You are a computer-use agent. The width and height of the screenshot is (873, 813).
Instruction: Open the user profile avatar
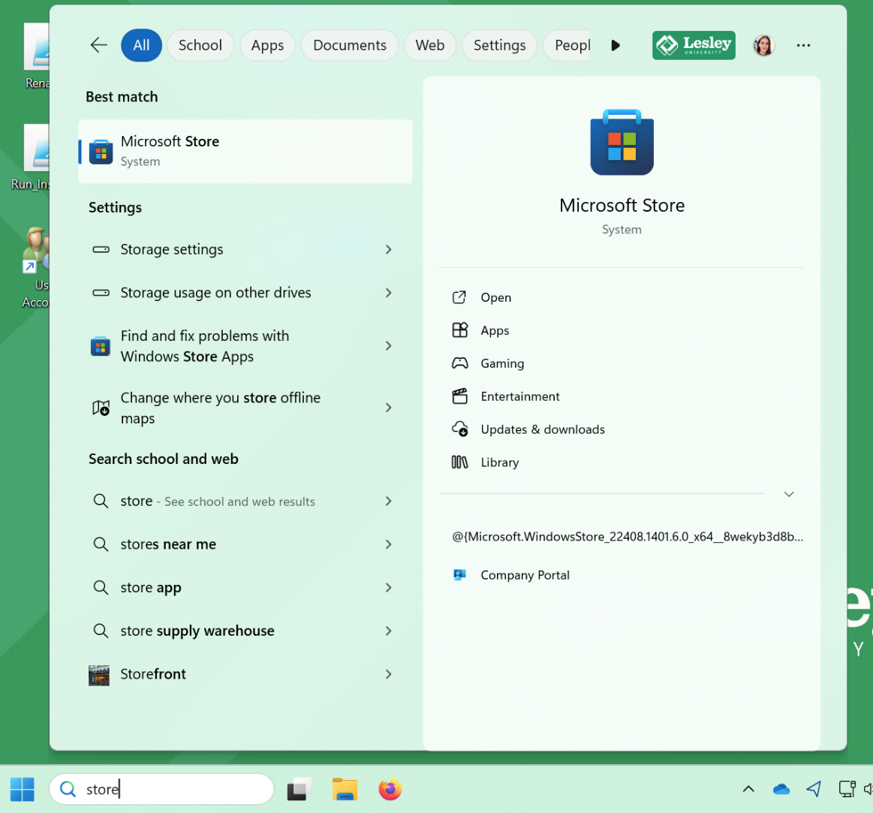tap(764, 45)
